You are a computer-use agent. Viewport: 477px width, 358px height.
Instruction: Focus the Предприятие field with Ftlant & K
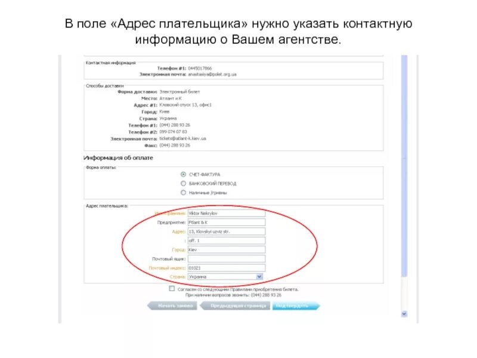pos(227,223)
